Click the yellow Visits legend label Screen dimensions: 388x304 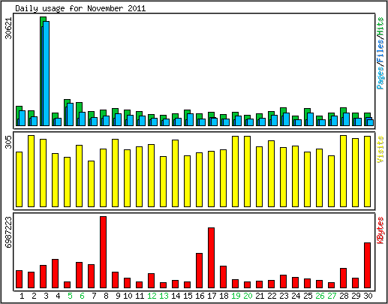click(x=380, y=149)
